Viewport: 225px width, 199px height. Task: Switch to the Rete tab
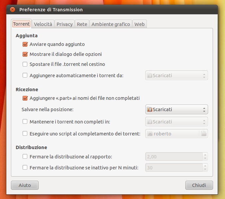[x=82, y=24]
